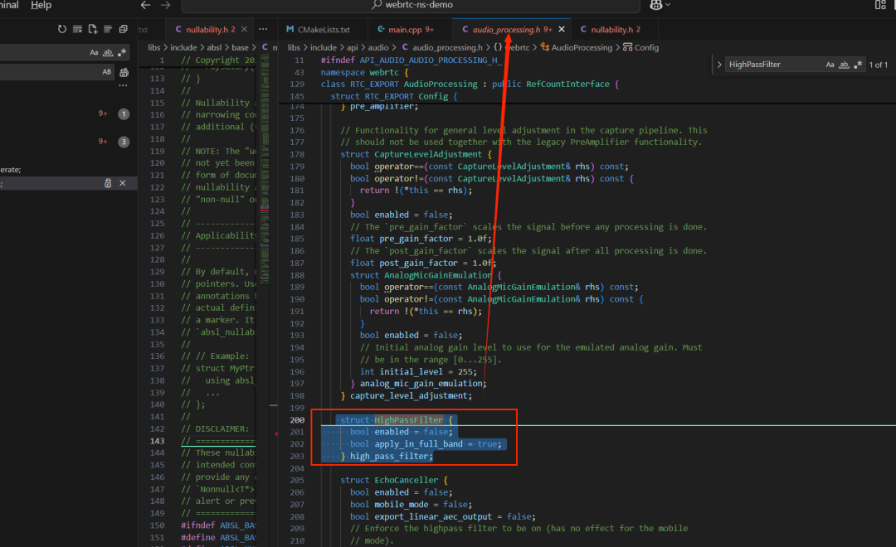Image resolution: width=896 pixels, height=547 pixels.
Task: Click 'audio' in right editor breadcrumb
Action: click(x=377, y=47)
